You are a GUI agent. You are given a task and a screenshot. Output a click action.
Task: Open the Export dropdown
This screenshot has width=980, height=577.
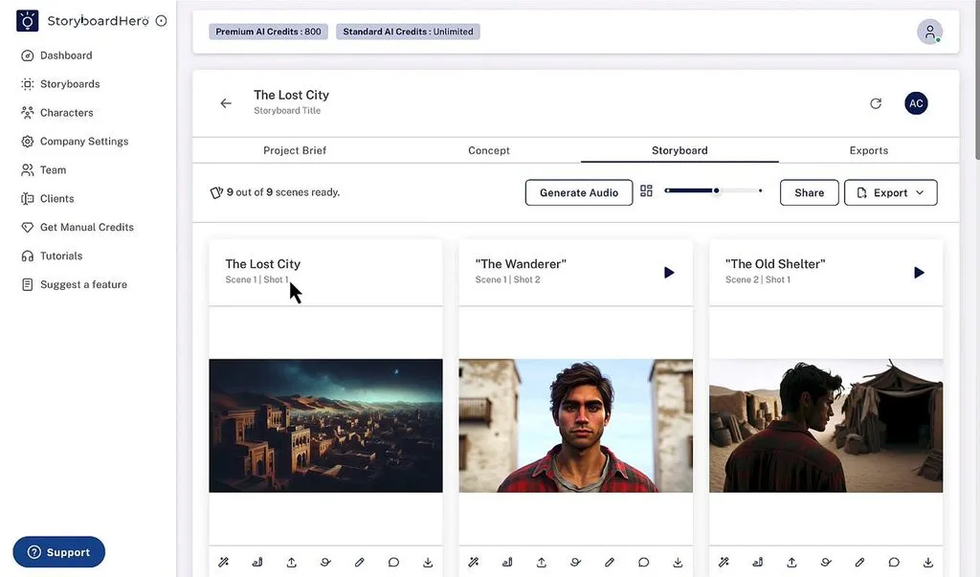tap(891, 192)
